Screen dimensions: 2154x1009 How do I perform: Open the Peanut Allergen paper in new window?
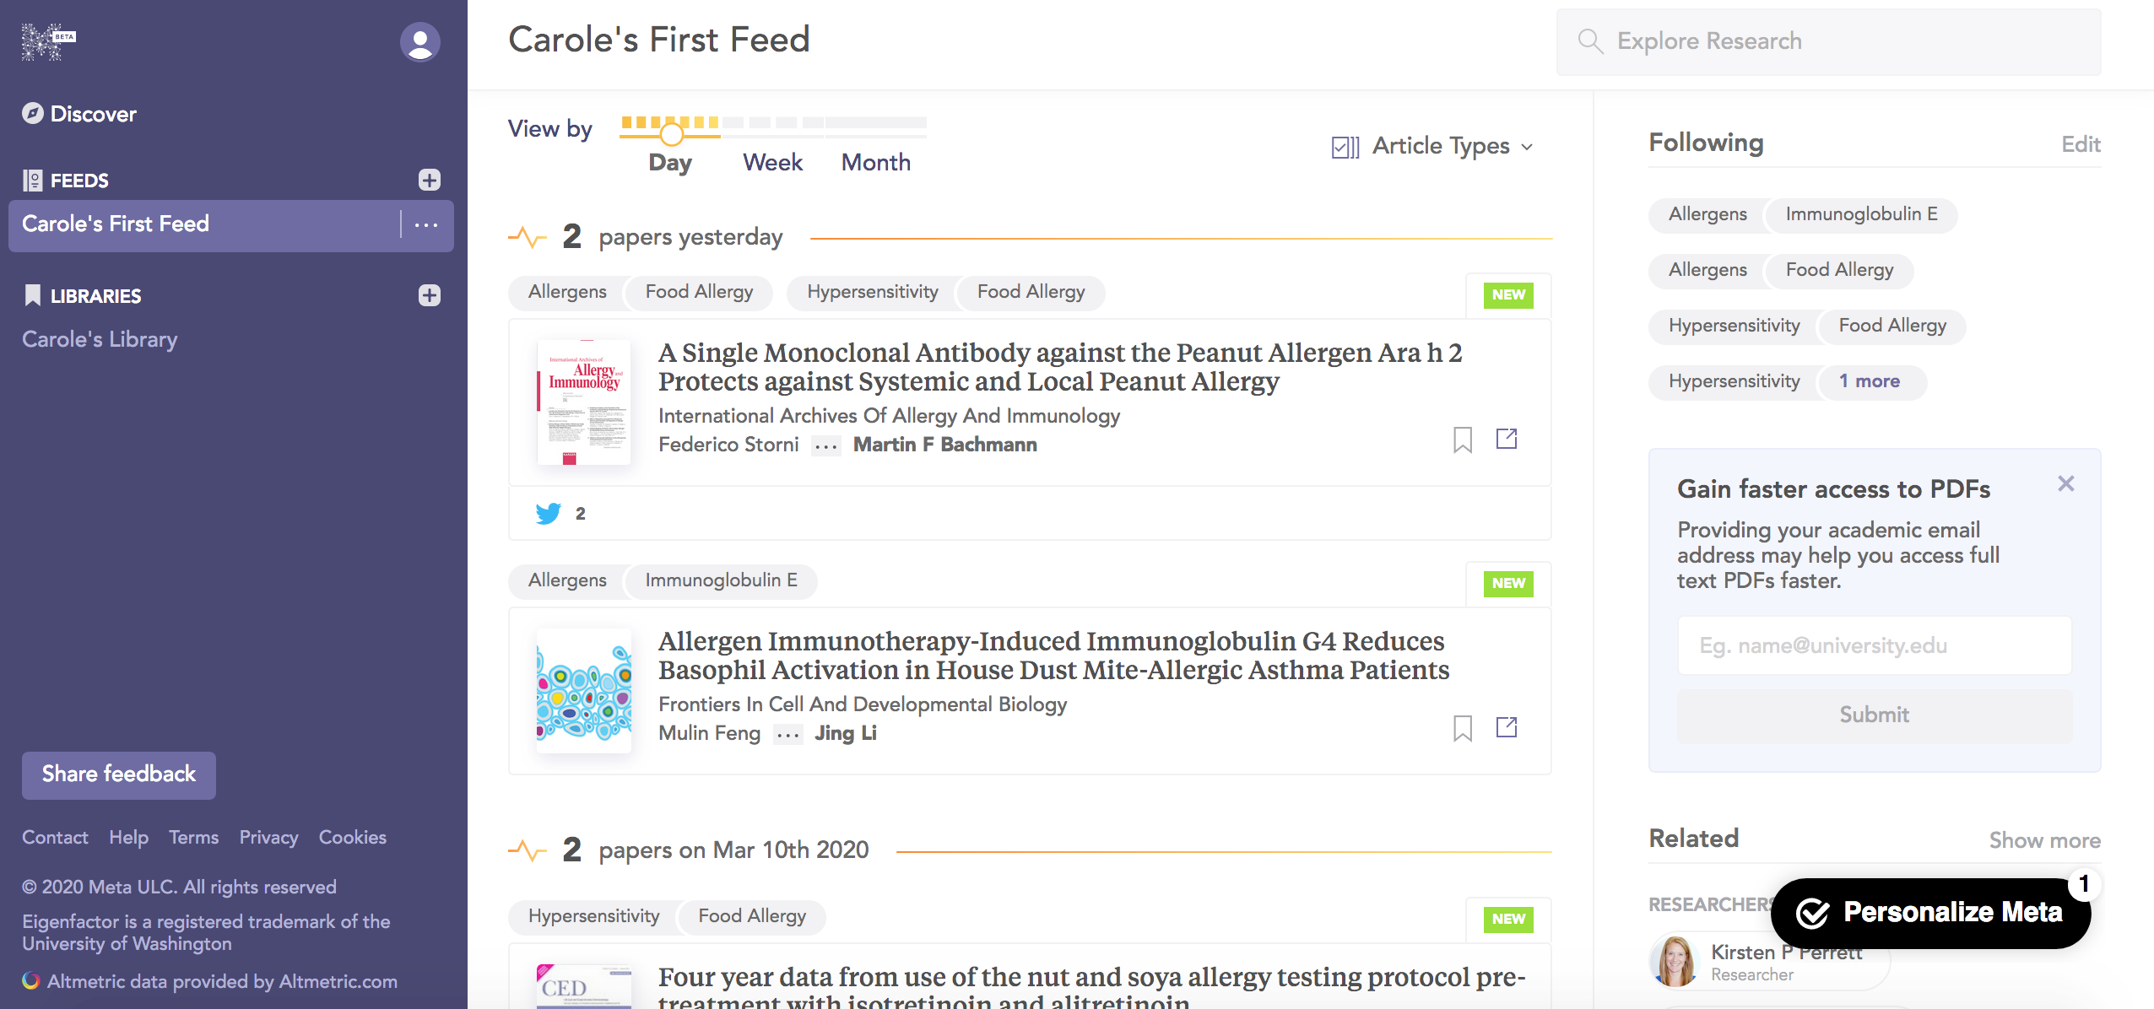(1507, 439)
